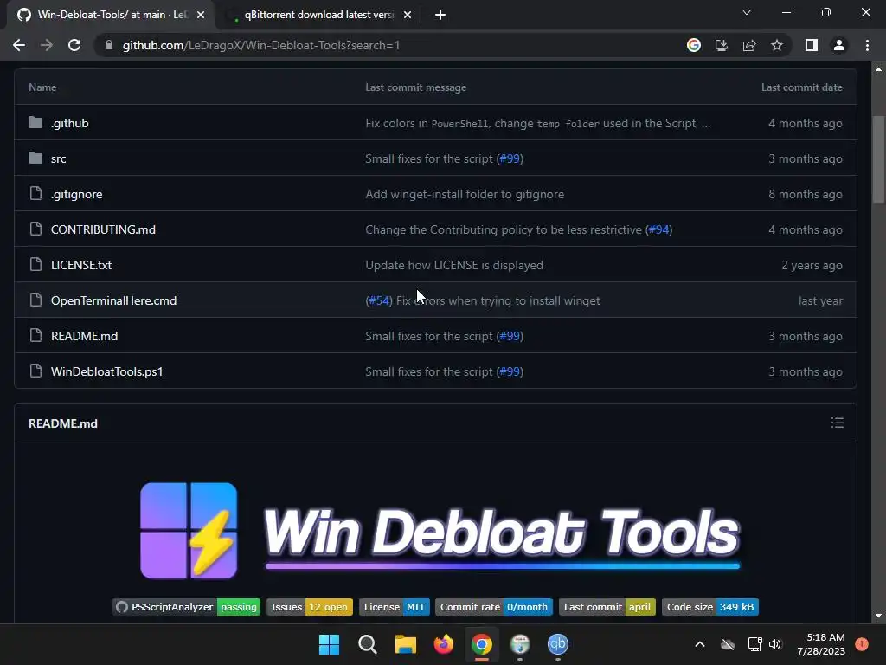This screenshot has width=886, height=665.
Task: Bookmark this page with the star icon
Action: point(777,45)
